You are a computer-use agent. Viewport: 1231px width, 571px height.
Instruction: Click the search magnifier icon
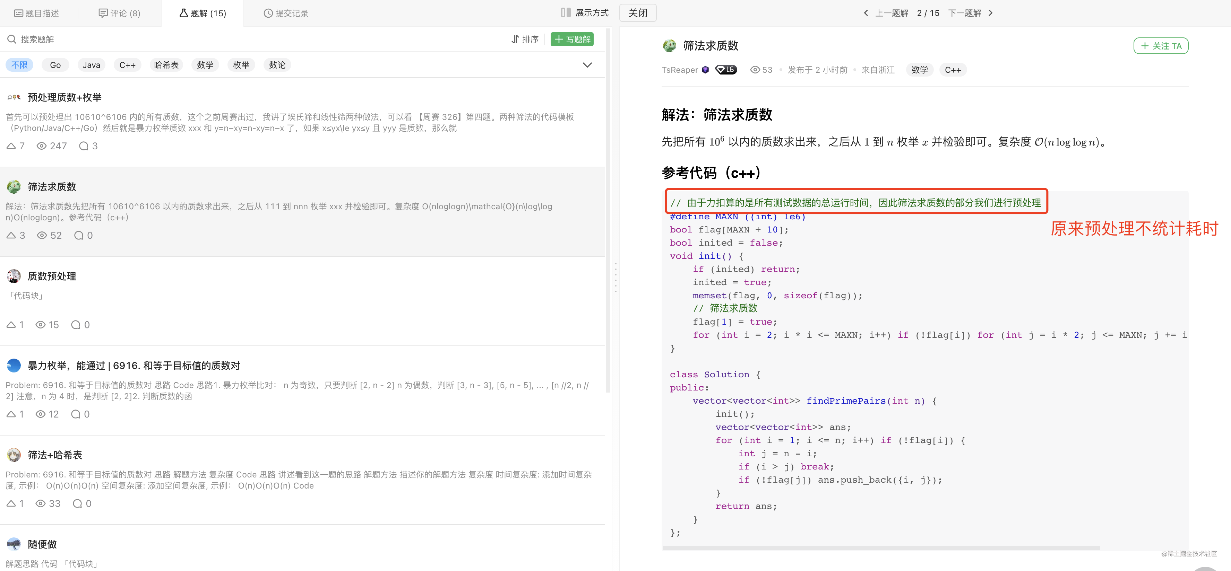[x=12, y=39]
